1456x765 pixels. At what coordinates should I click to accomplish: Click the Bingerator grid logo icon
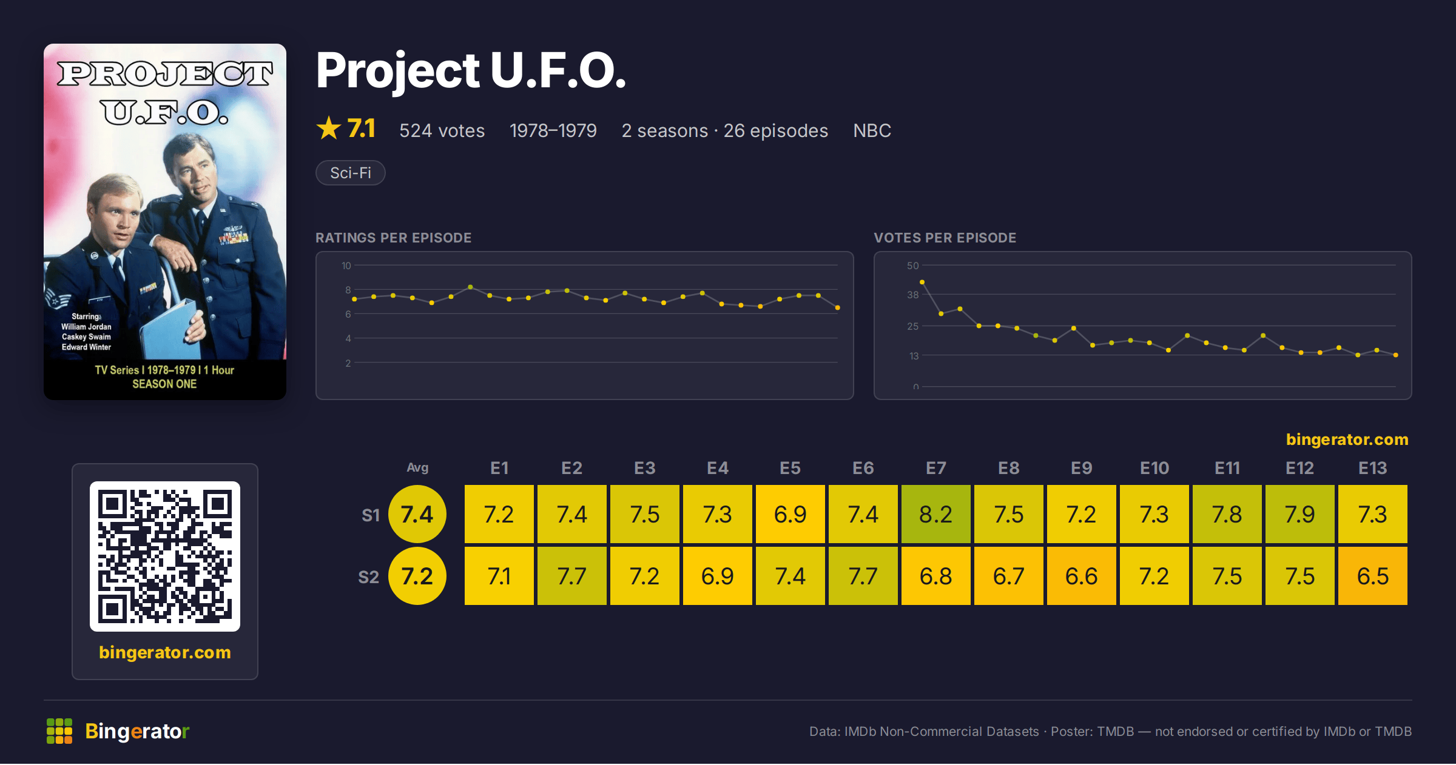pyautogui.click(x=59, y=731)
